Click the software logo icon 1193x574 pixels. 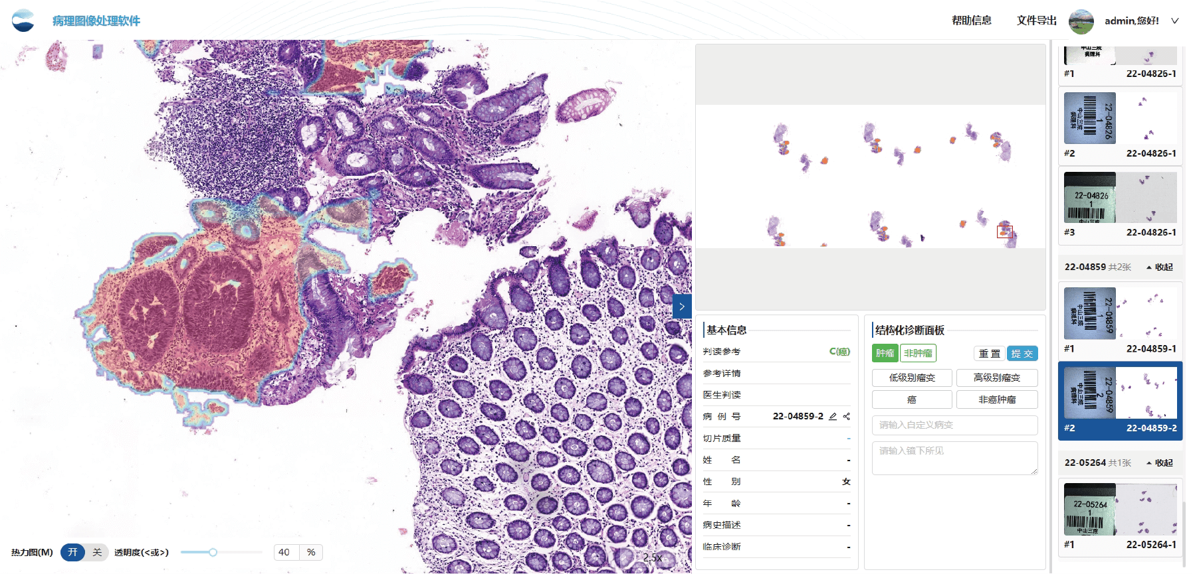23,21
